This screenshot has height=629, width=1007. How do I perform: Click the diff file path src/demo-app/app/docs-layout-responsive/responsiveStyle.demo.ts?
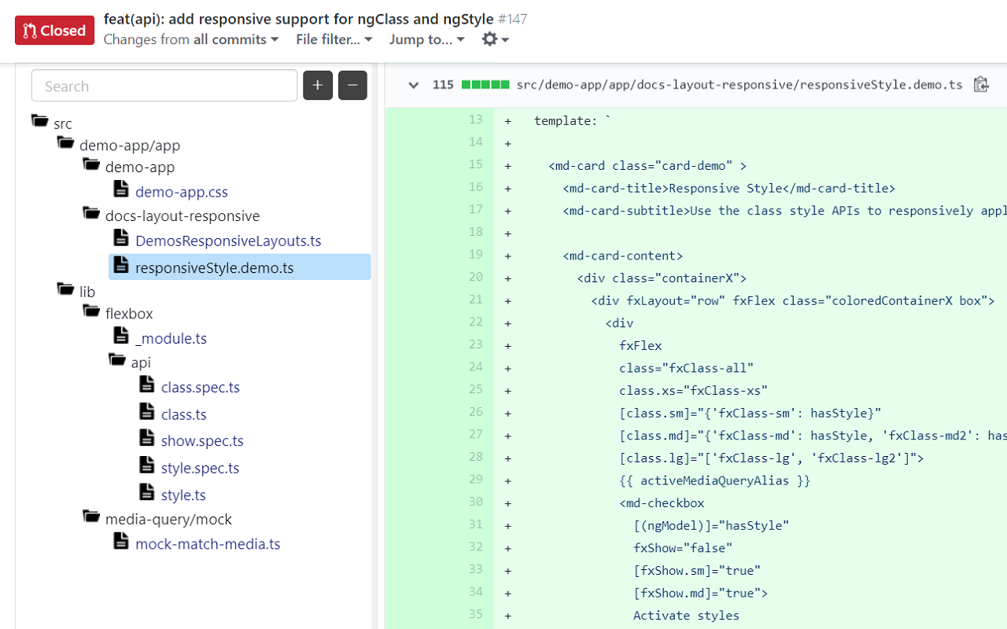coord(740,85)
